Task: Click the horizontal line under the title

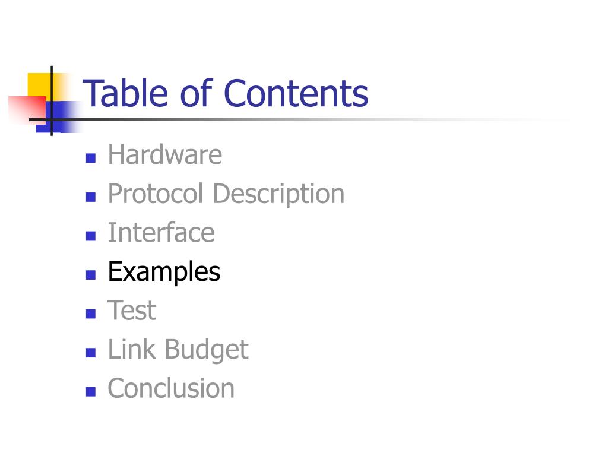Action: 299,120
